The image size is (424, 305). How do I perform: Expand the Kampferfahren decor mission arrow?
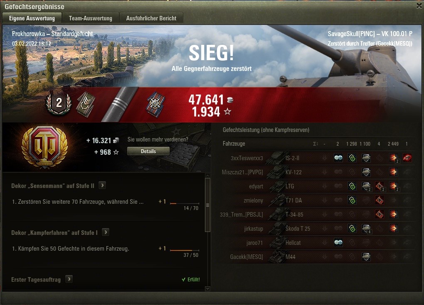pyautogui.click(x=106, y=232)
